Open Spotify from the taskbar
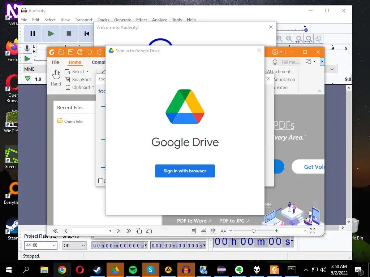Image resolution: width=370 pixels, height=277 pixels. click(x=133, y=269)
